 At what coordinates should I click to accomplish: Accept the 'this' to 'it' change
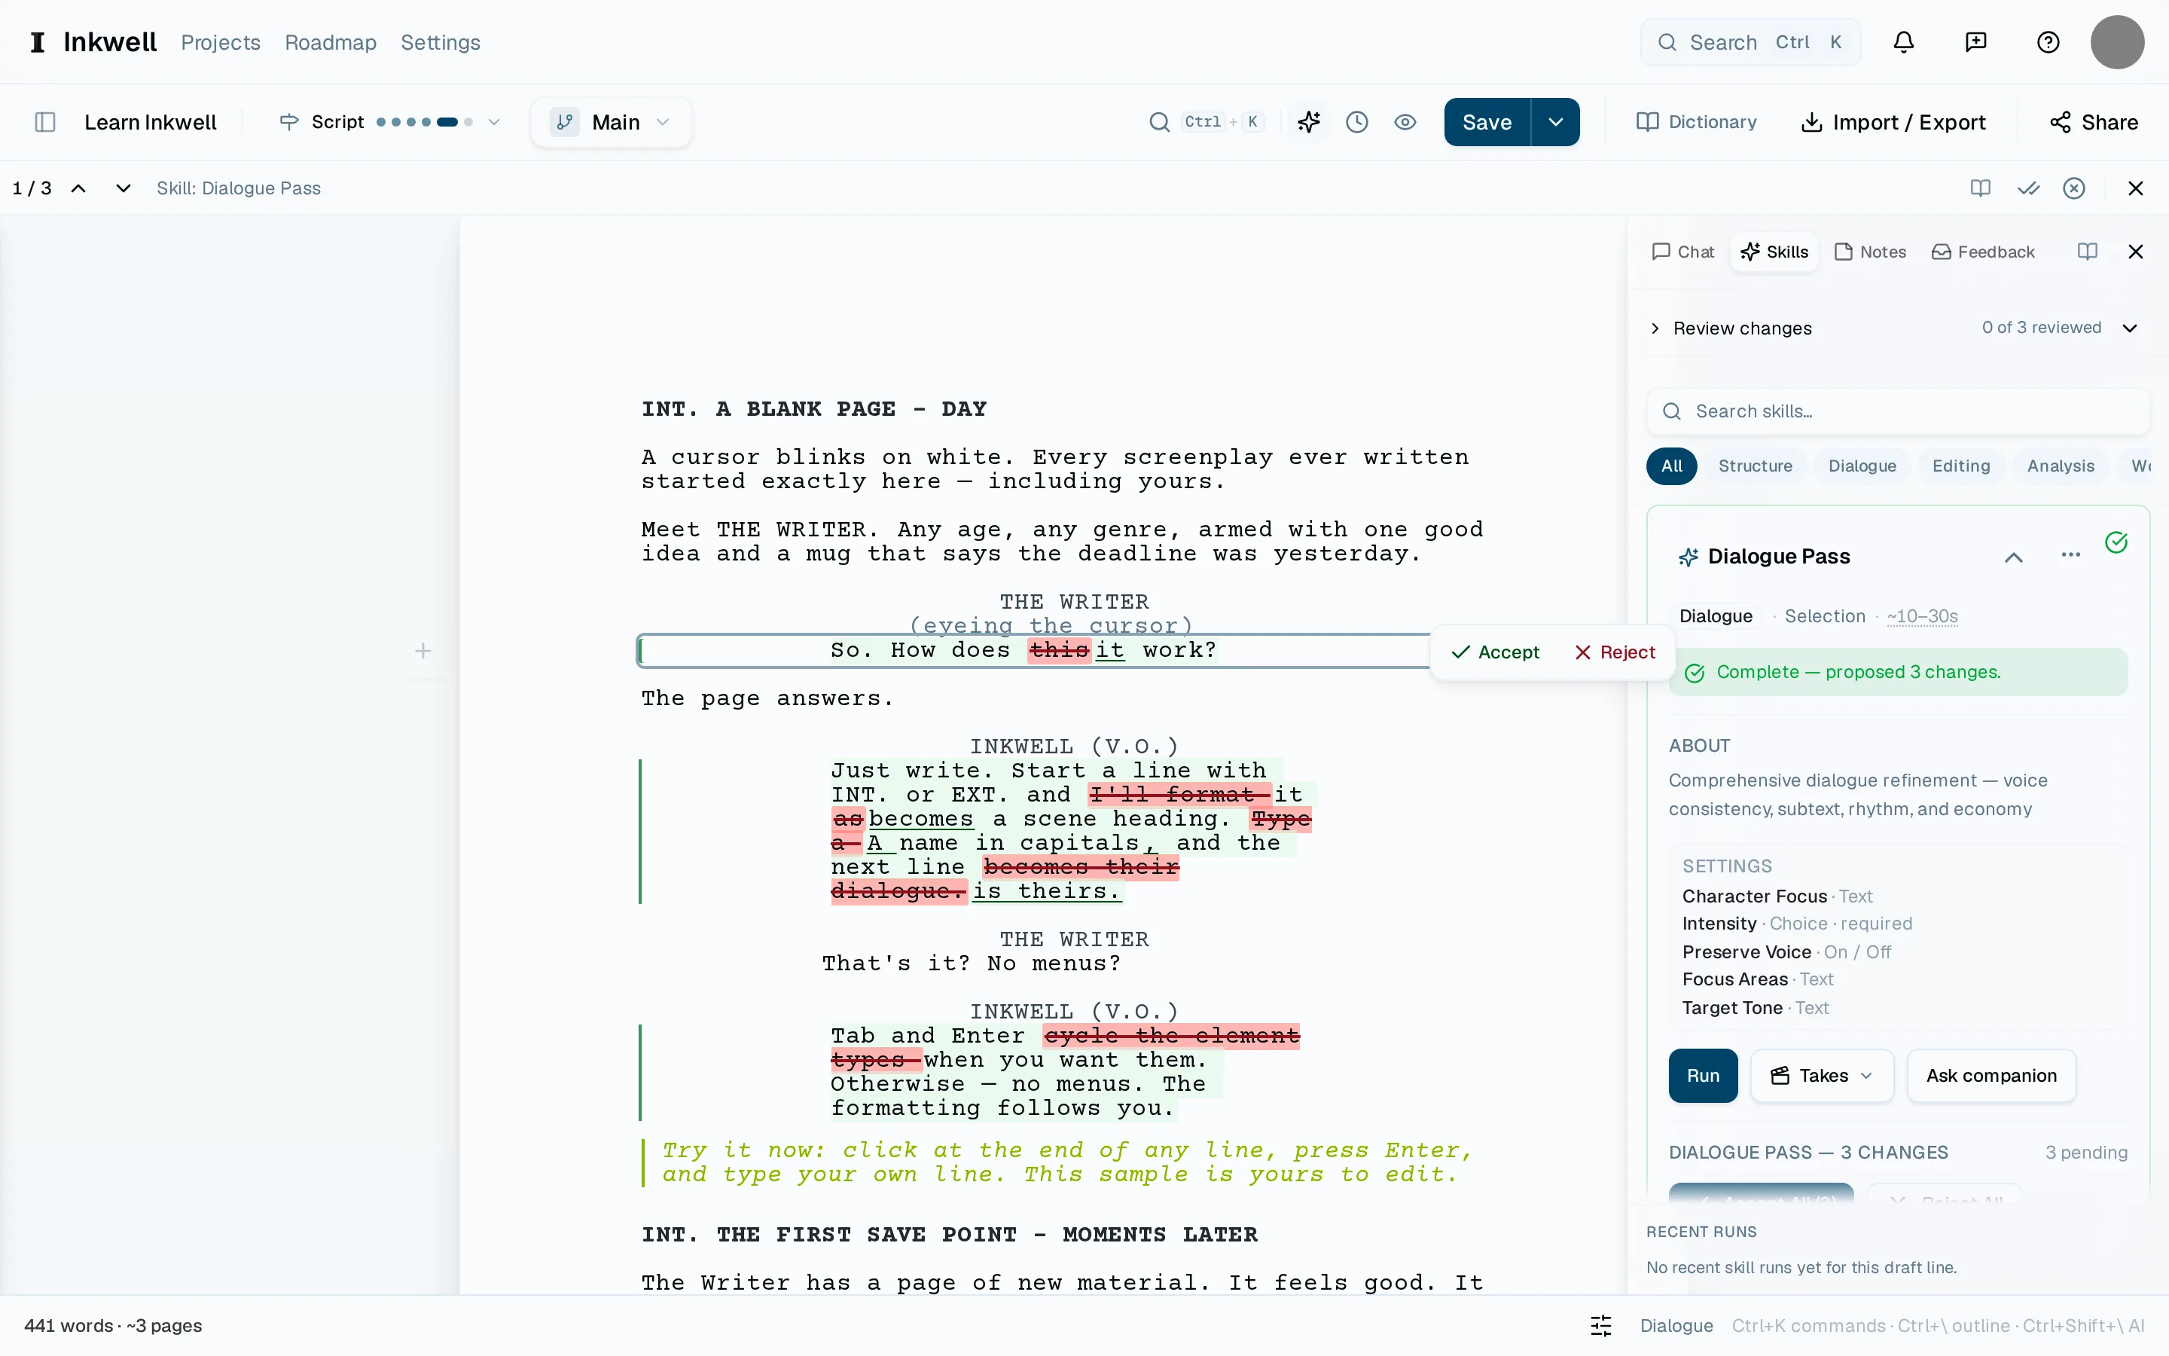click(1495, 652)
